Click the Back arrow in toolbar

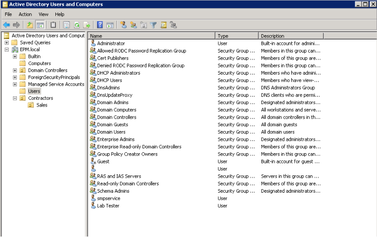click(6, 25)
